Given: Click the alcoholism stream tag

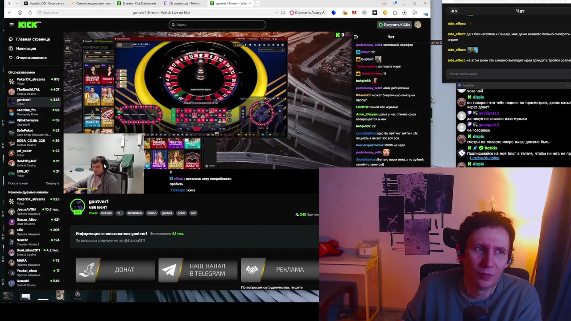Looking at the screenshot, I should point(135,213).
